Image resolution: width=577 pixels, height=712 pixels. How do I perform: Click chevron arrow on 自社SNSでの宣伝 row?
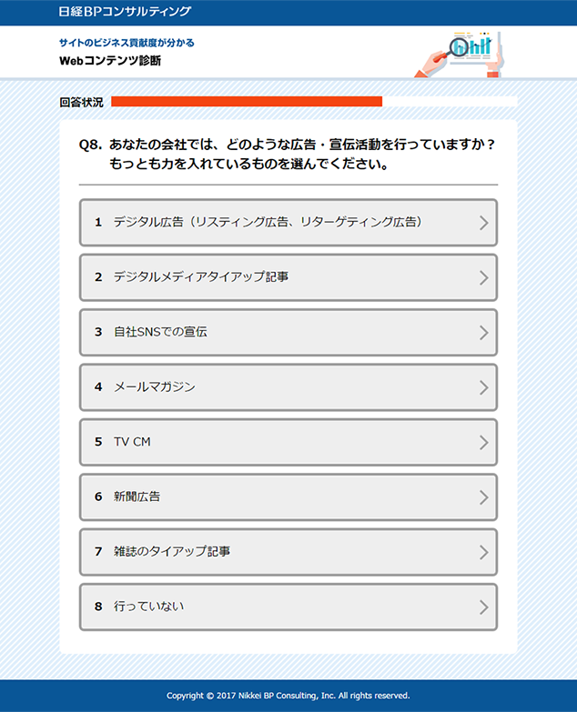[x=483, y=333]
